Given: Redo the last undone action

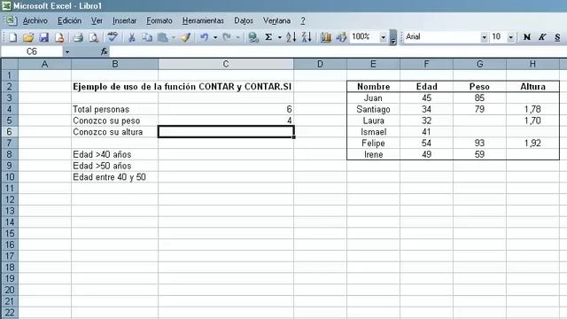Looking at the screenshot, I should [227, 37].
